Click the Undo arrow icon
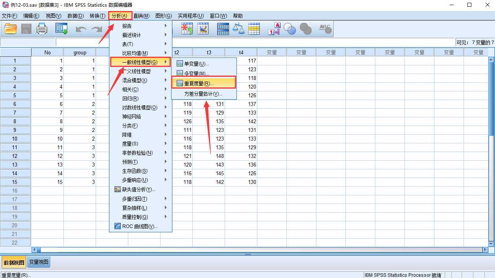 coord(81,29)
